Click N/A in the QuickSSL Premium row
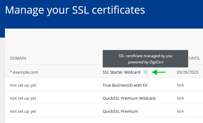Image resolution: width=203 pixels, height=123 pixels. coord(180,112)
